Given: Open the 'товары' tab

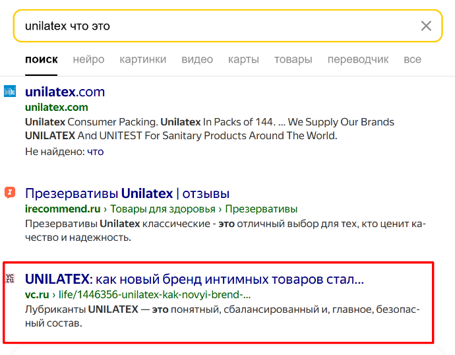Looking at the screenshot, I should (x=293, y=59).
